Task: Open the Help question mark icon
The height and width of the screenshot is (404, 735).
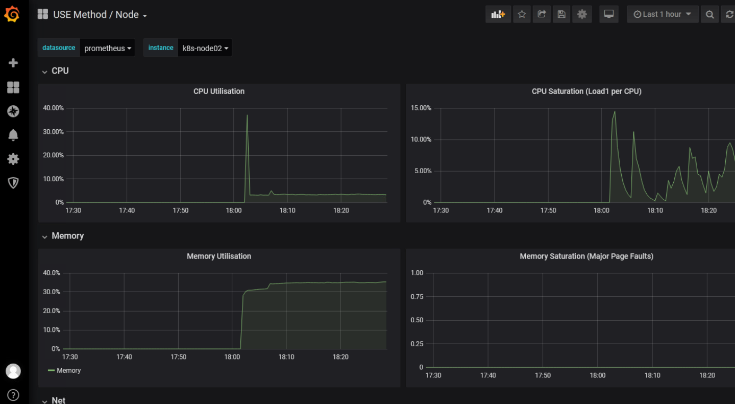Action: pyautogui.click(x=13, y=395)
